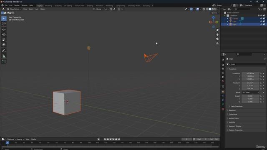
Task: Click the viewport zoom magnifier icon
Action: click(x=217, y=30)
